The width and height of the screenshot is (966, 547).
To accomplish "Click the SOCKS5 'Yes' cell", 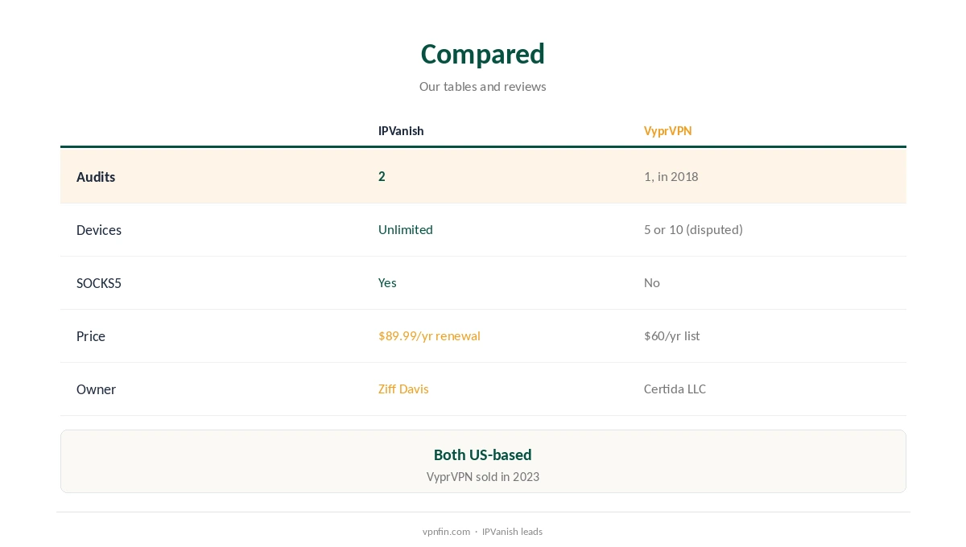I will coord(387,282).
